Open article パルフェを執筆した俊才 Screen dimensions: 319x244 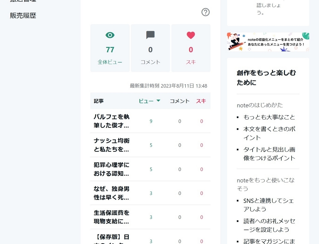click(x=112, y=121)
